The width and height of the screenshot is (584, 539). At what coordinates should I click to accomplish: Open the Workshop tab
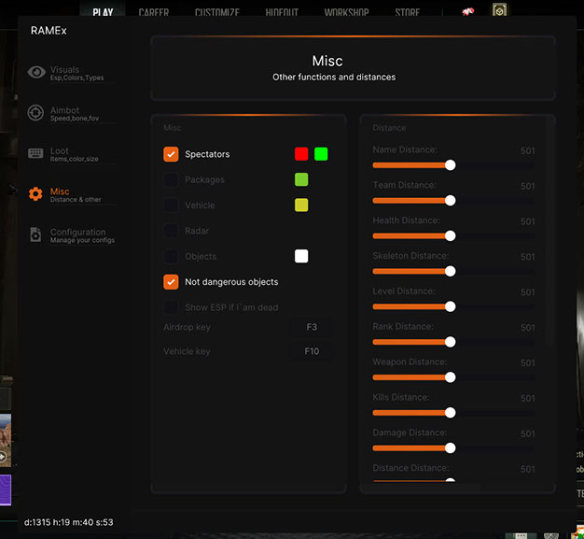pyautogui.click(x=346, y=13)
